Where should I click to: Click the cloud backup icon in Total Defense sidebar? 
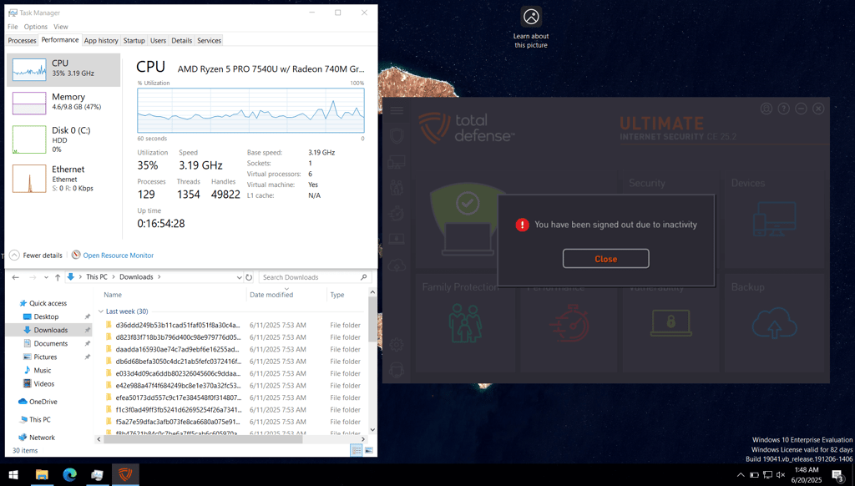coord(397,265)
